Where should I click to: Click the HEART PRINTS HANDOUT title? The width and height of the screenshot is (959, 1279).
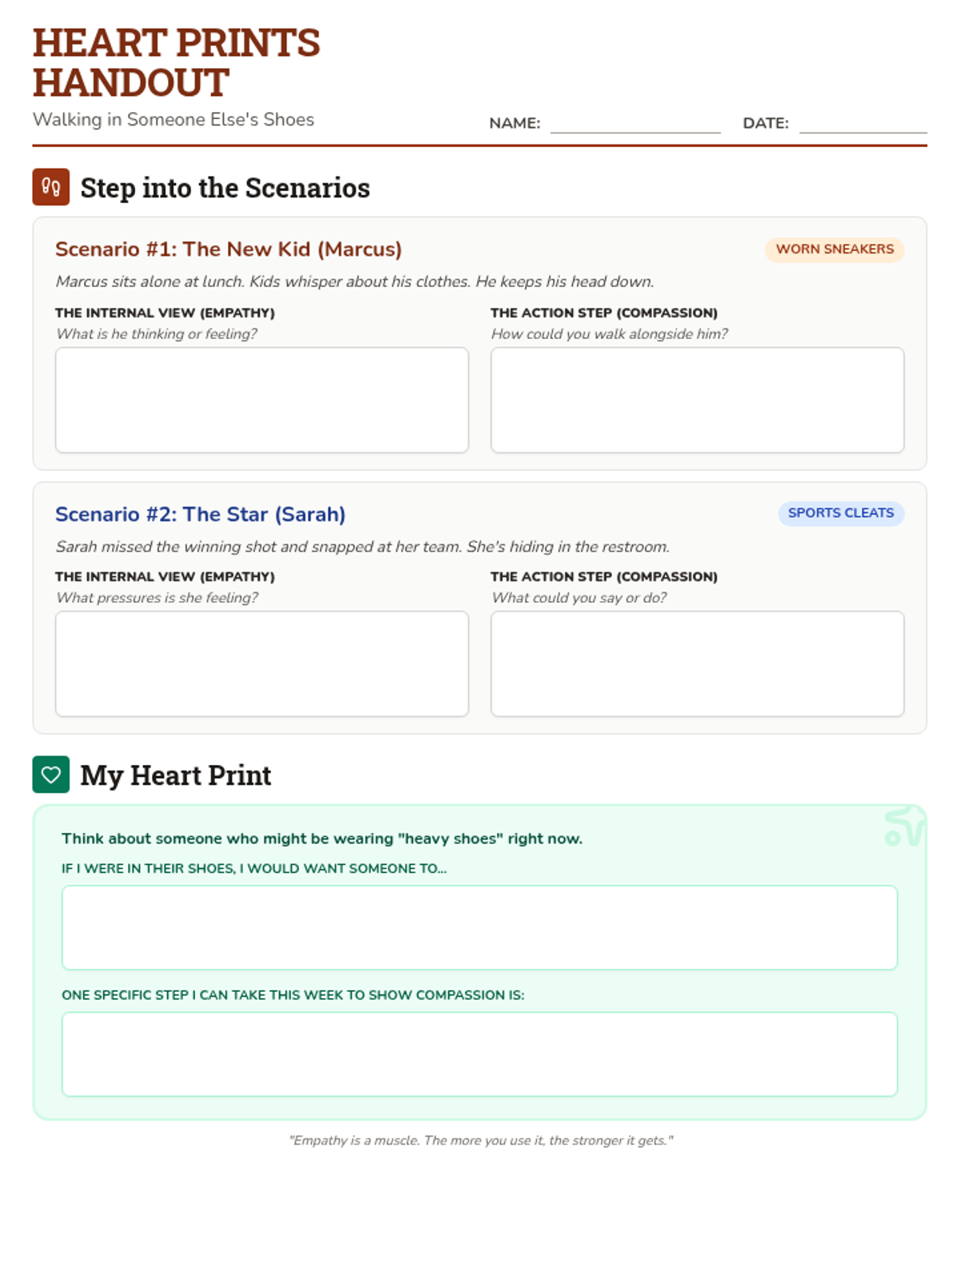click(x=176, y=63)
